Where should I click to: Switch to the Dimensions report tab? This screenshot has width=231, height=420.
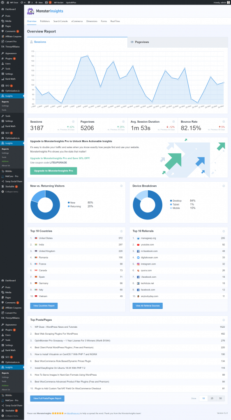(92, 21)
